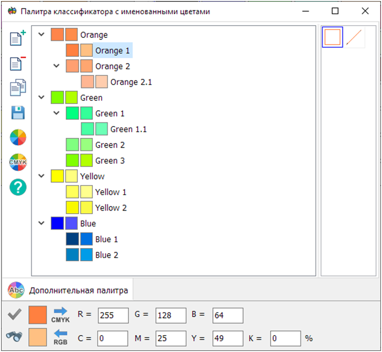Click the add new color icon

point(18,39)
